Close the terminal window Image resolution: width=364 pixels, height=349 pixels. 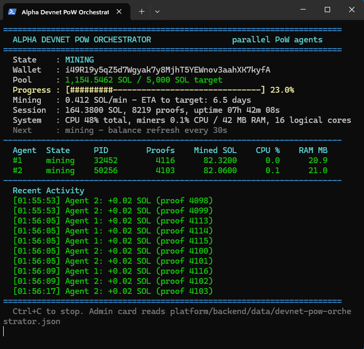[352, 10]
